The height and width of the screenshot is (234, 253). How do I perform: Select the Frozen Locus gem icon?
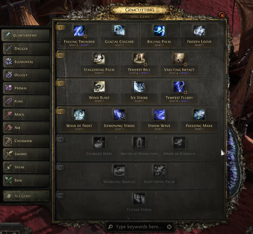point(199,31)
